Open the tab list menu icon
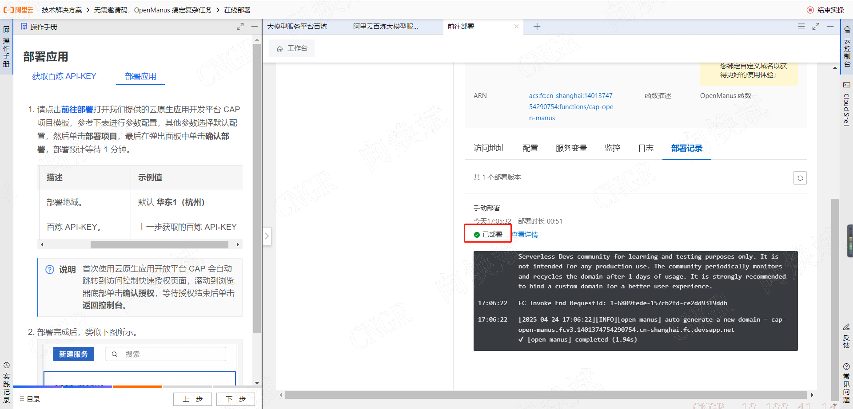The height and width of the screenshot is (409, 853). [801, 27]
